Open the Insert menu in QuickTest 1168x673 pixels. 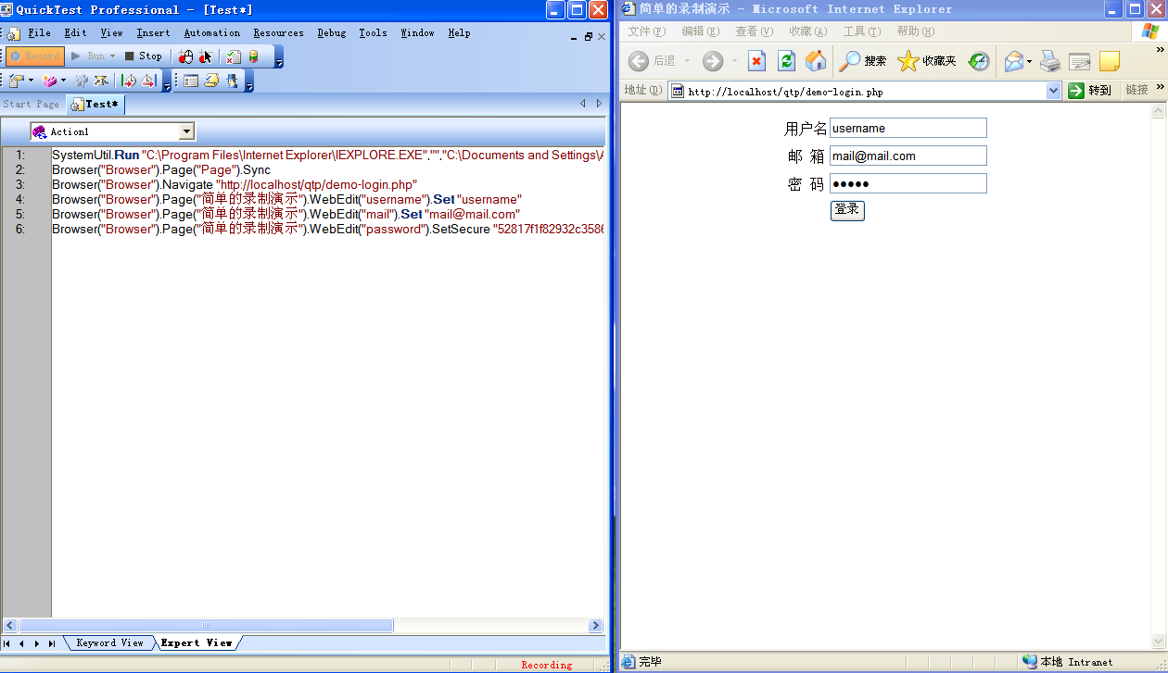pyautogui.click(x=153, y=32)
